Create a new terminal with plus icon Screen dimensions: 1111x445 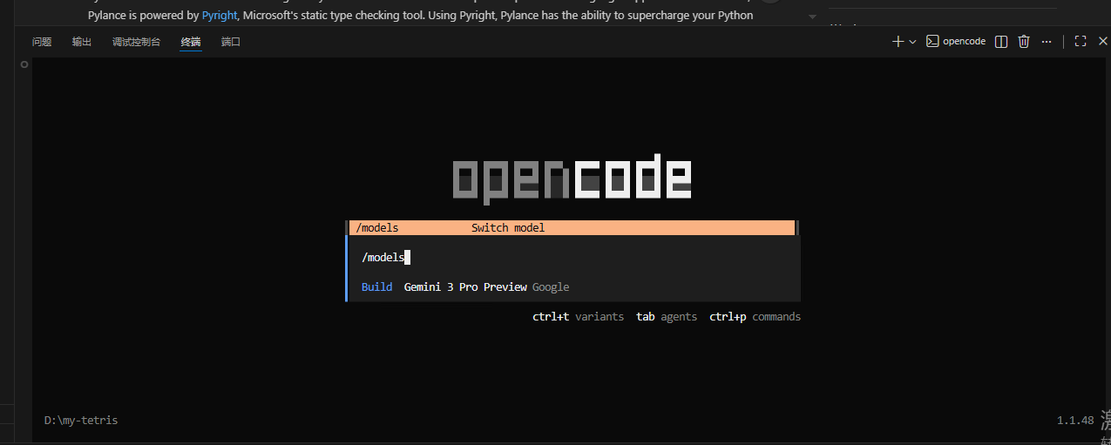coord(898,41)
